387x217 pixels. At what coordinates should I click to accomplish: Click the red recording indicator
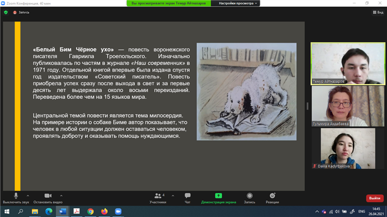(15, 12)
